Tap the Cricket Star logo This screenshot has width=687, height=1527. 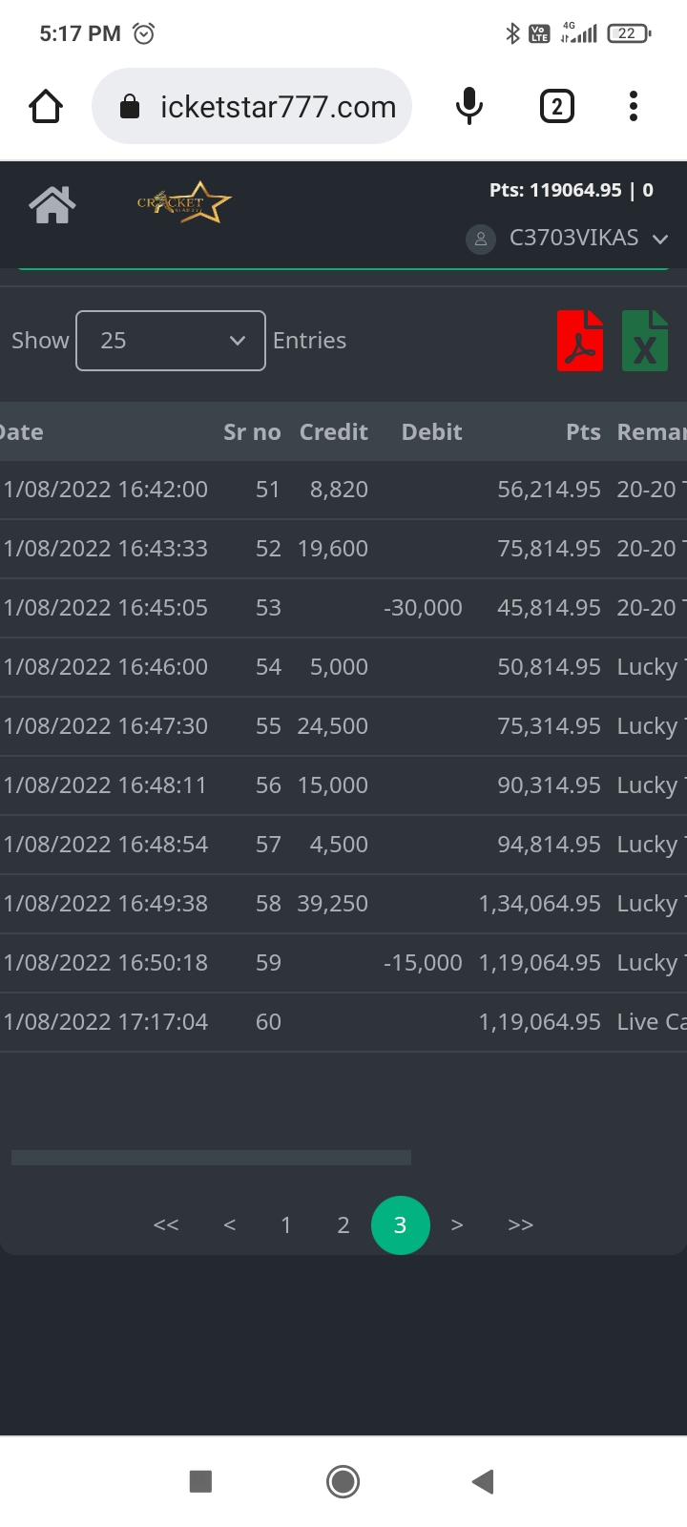pos(184,202)
